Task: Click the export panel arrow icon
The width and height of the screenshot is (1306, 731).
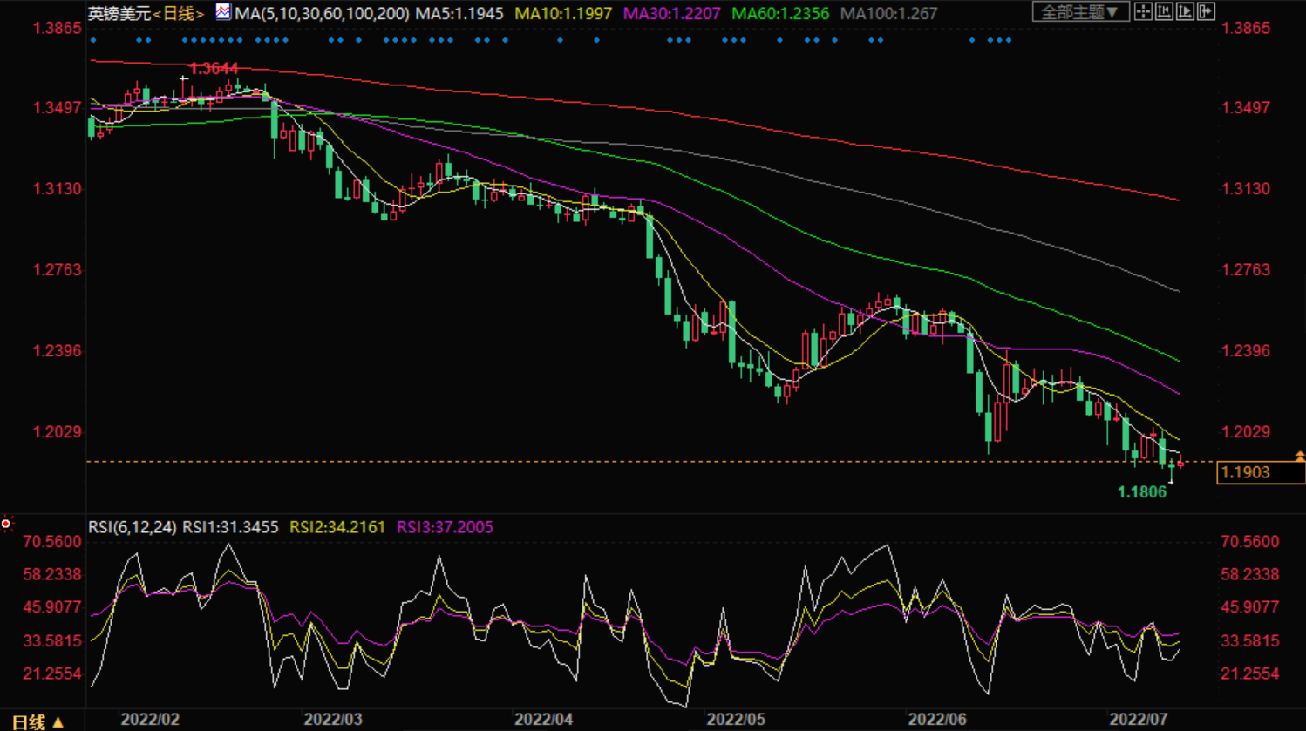Action: coord(1207,11)
